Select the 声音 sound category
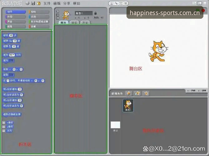The height and width of the screenshot is (156, 209). pos(15,22)
